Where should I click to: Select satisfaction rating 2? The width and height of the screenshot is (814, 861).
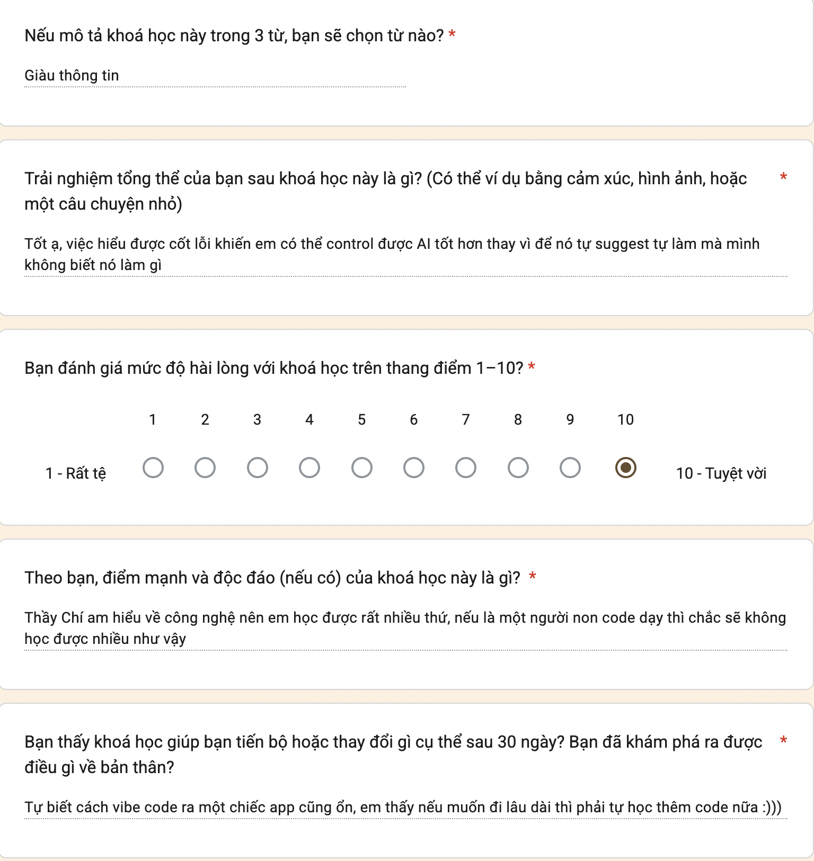(x=205, y=468)
